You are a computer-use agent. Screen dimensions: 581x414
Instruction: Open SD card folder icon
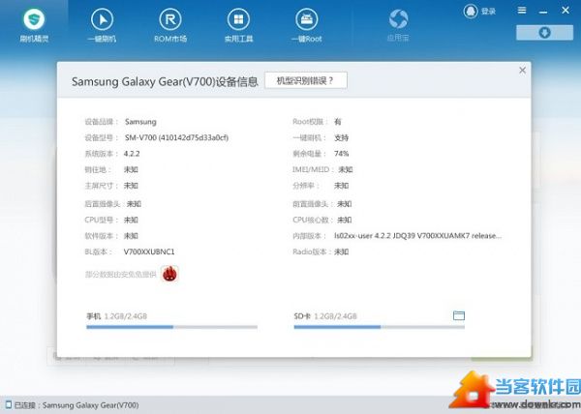[459, 315]
